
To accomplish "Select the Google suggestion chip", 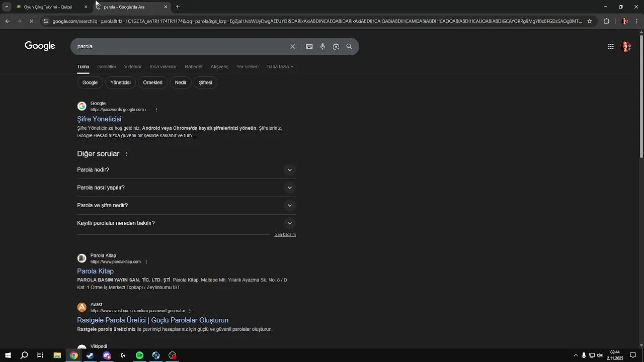I will [90, 82].
